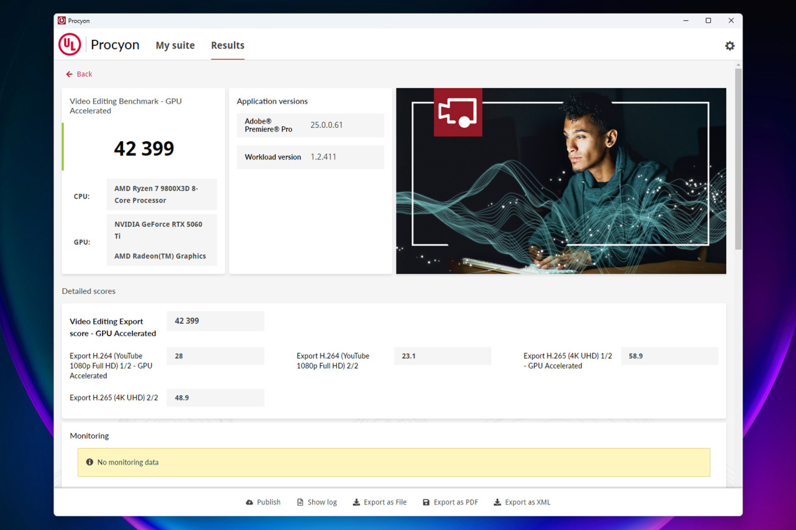The width and height of the screenshot is (796, 530).
Task: Select the Premiere Pro version 25.0.0.61
Action: click(x=326, y=125)
